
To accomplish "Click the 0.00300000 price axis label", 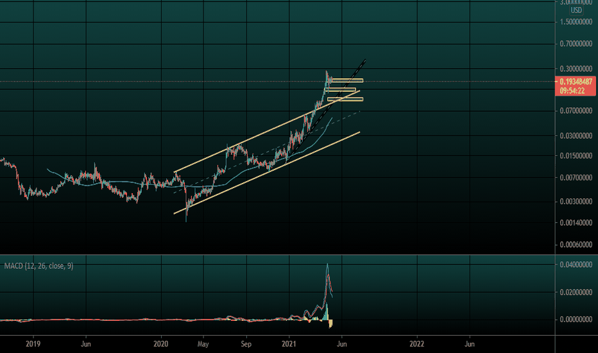I will tap(576, 202).
